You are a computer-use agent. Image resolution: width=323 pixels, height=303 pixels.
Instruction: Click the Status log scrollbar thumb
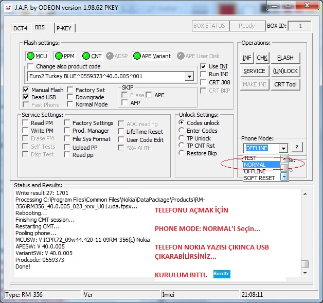305,264
